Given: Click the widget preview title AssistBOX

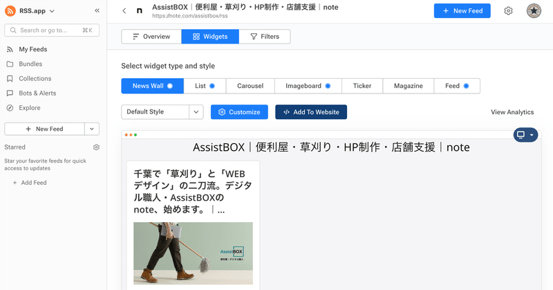Looking at the screenshot, I should pyautogui.click(x=331, y=147).
